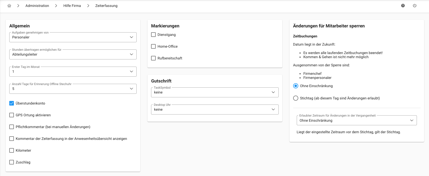Open the help question mark icon
The width and height of the screenshot is (429, 176).
[x=403, y=6]
